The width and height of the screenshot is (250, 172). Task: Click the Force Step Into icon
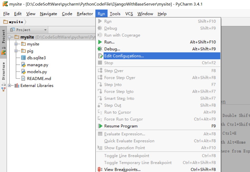[100, 91]
